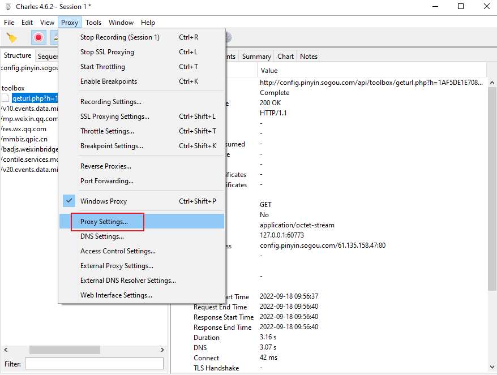Open the Window menu
The image size is (497, 375).
121,23
